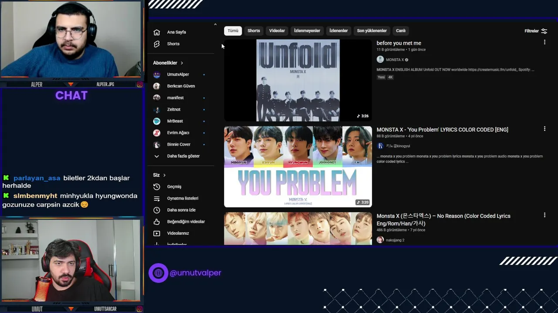
Task: Click Geçmiş label in sidebar
Action: pyautogui.click(x=174, y=187)
